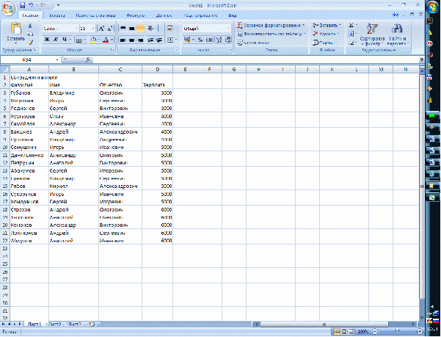
Task: Copy the selection to clipboard
Action: tap(30, 34)
